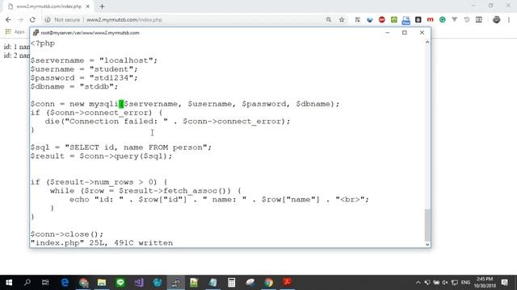Switch to Google Chrome on the taskbar
Screen dimensions: 517x290
(x=269, y=283)
